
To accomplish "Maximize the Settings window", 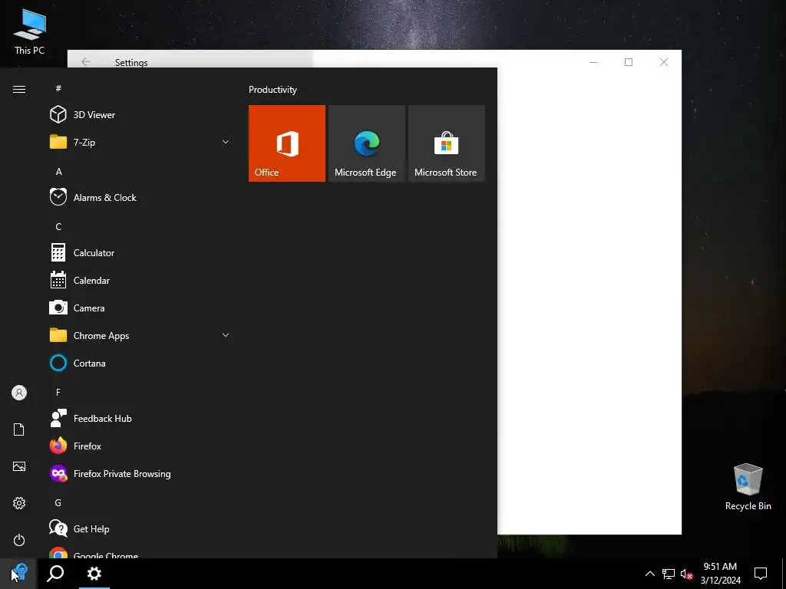I will coord(629,62).
